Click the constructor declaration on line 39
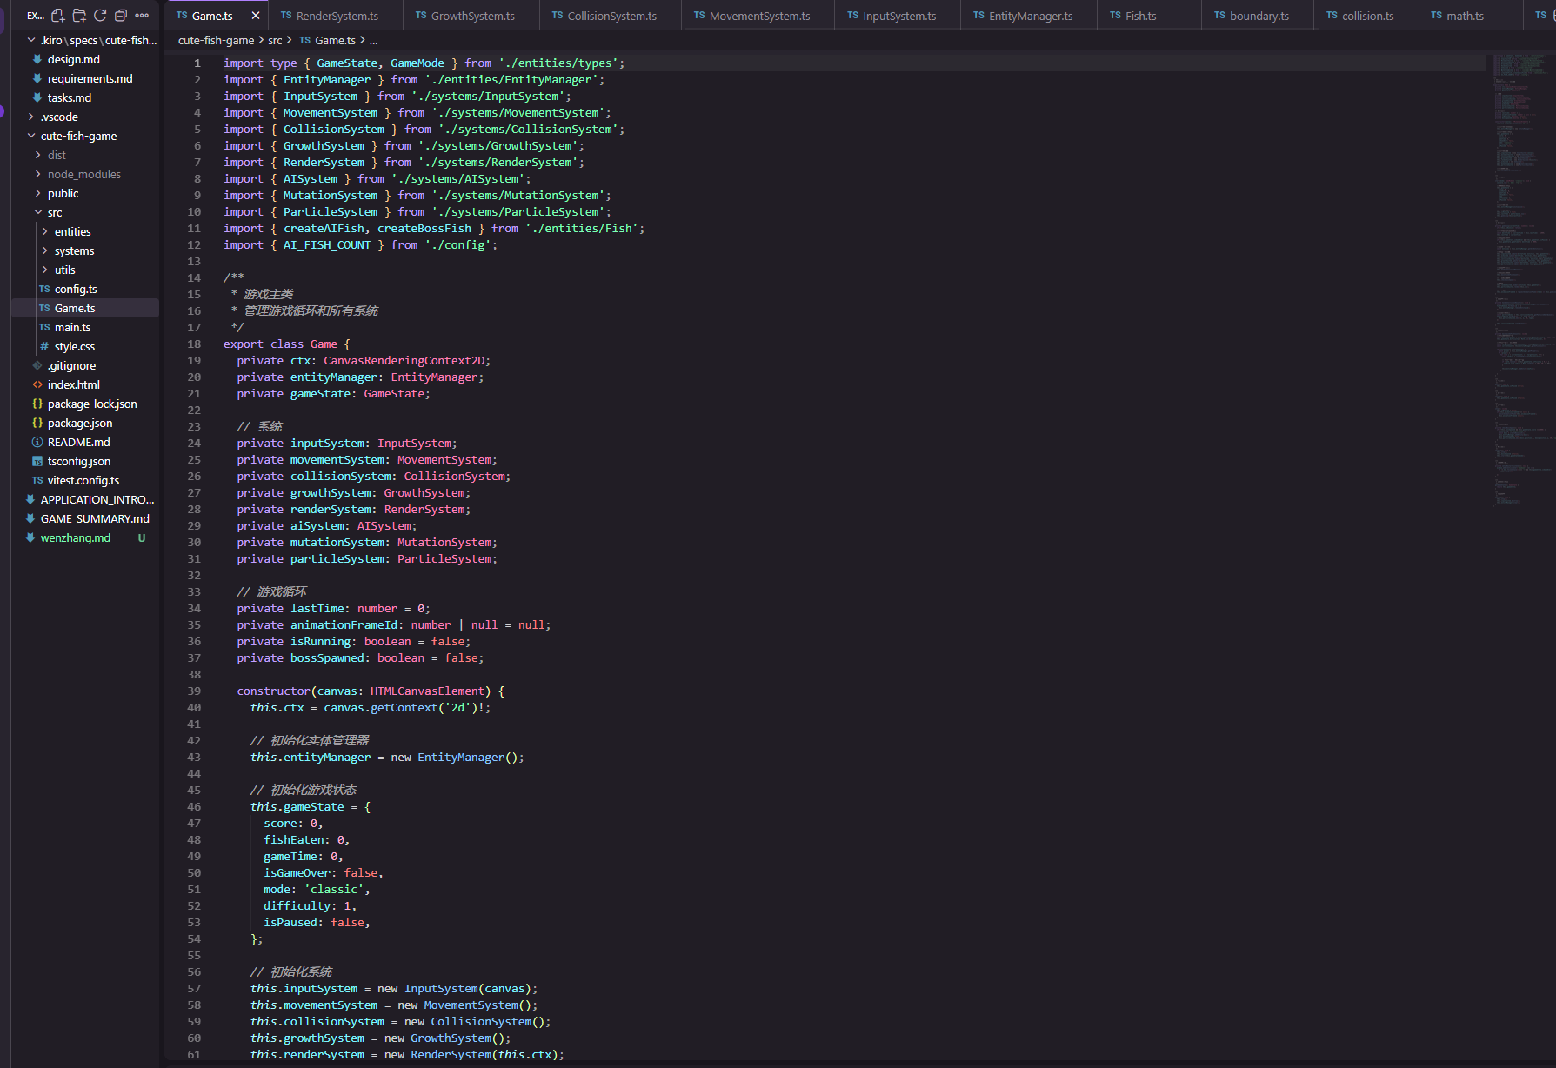Screen dimensions: 1556x1068 click(371, 691)
